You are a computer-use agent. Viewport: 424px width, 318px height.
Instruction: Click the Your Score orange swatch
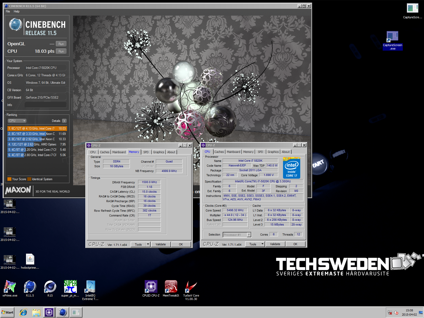[9, 179]
